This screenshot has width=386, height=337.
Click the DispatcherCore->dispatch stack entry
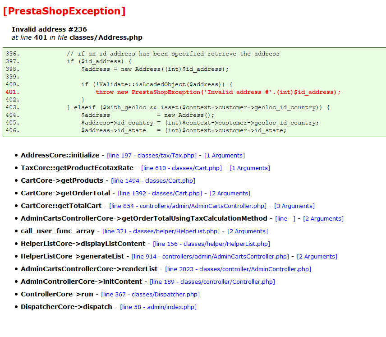(x=66, y=307)
